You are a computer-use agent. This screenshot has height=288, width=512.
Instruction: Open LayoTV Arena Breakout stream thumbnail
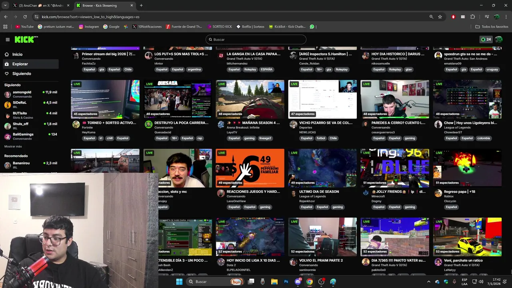pyautogui.click(x=250, y=99)
